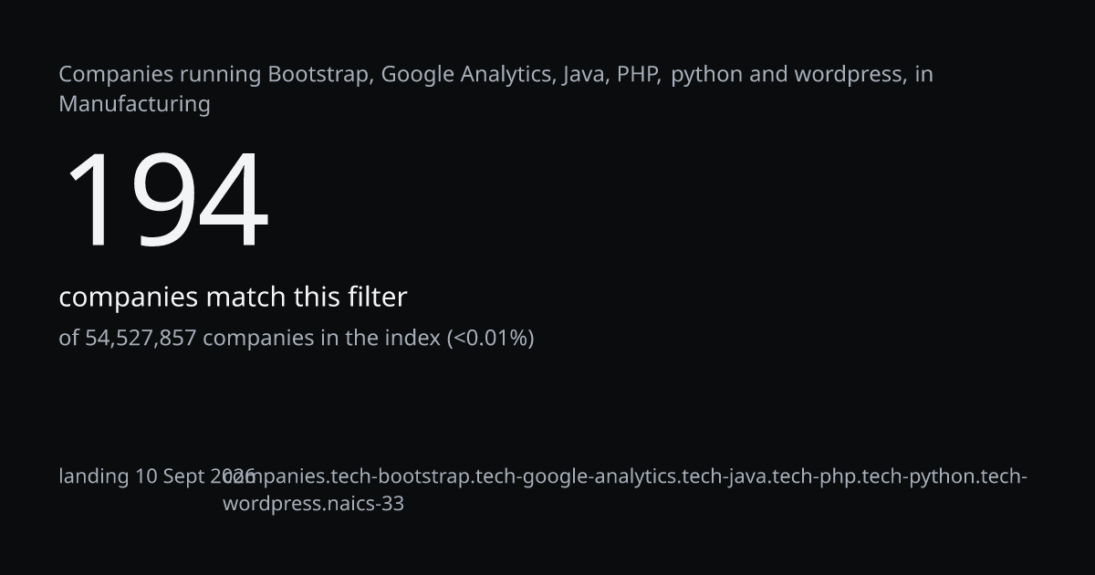1095x575 pixels.
Task: Click the 'landing' label at the bottom
Action: pos(94,476)
